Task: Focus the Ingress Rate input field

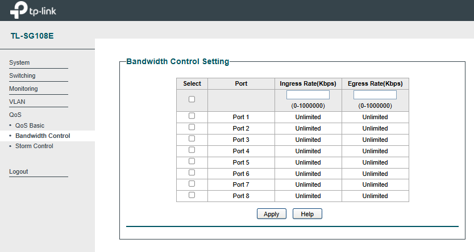Action: pyautogui.click(x=307, y=95)
